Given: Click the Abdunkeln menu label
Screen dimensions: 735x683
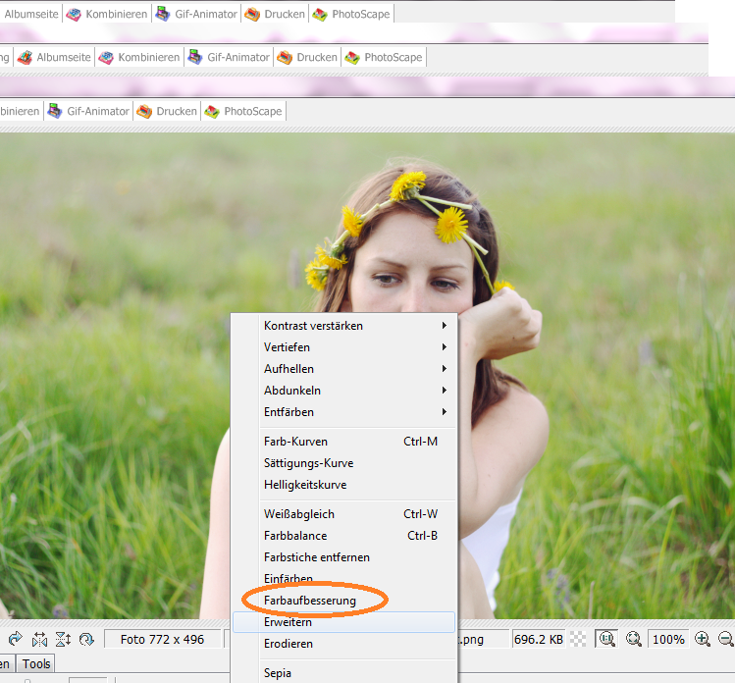Looking at the screenshot, I should 292,390.
